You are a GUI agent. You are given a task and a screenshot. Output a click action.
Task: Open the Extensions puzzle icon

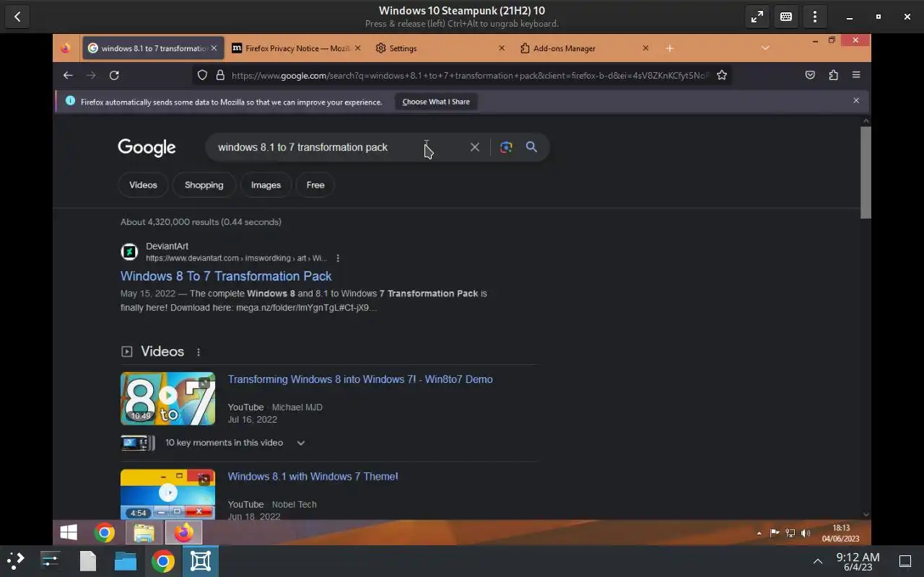click(833, 75)
